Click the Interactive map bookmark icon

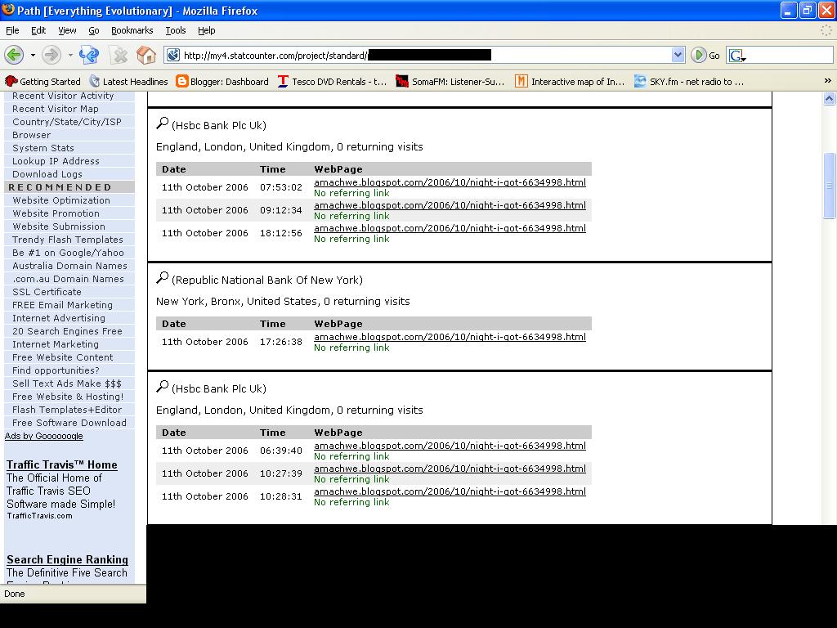pos(521,81)
